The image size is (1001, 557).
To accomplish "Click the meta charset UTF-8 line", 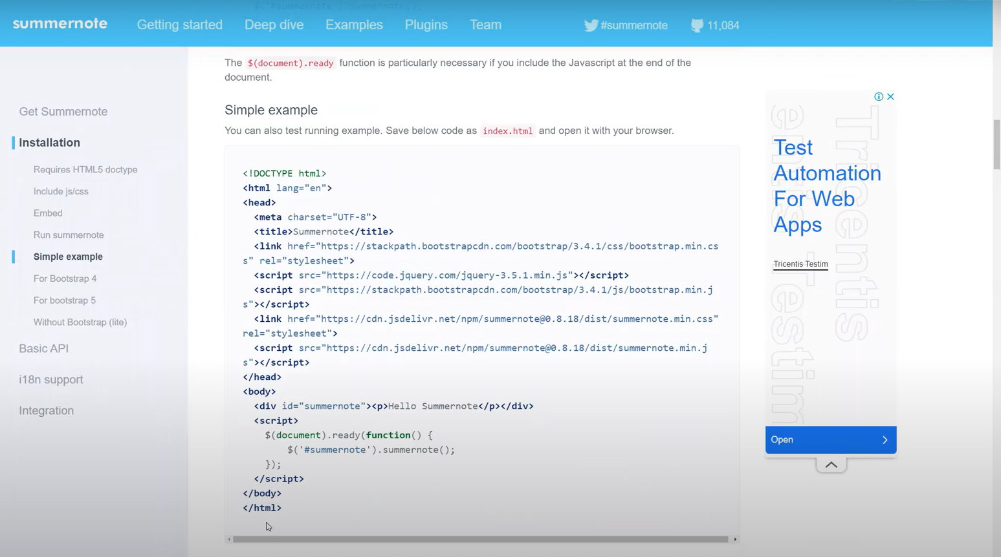I will coord(315,217).
